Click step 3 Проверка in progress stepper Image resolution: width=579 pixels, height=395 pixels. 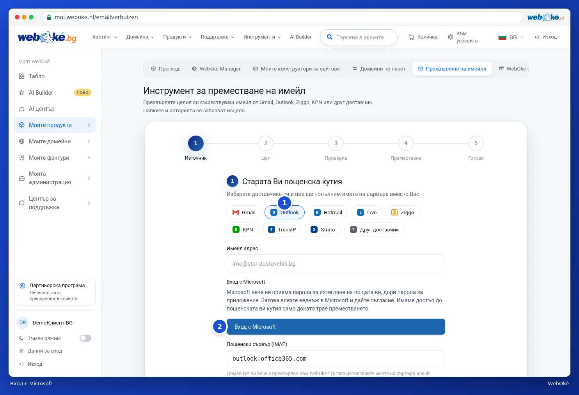[x=336, y=148]
